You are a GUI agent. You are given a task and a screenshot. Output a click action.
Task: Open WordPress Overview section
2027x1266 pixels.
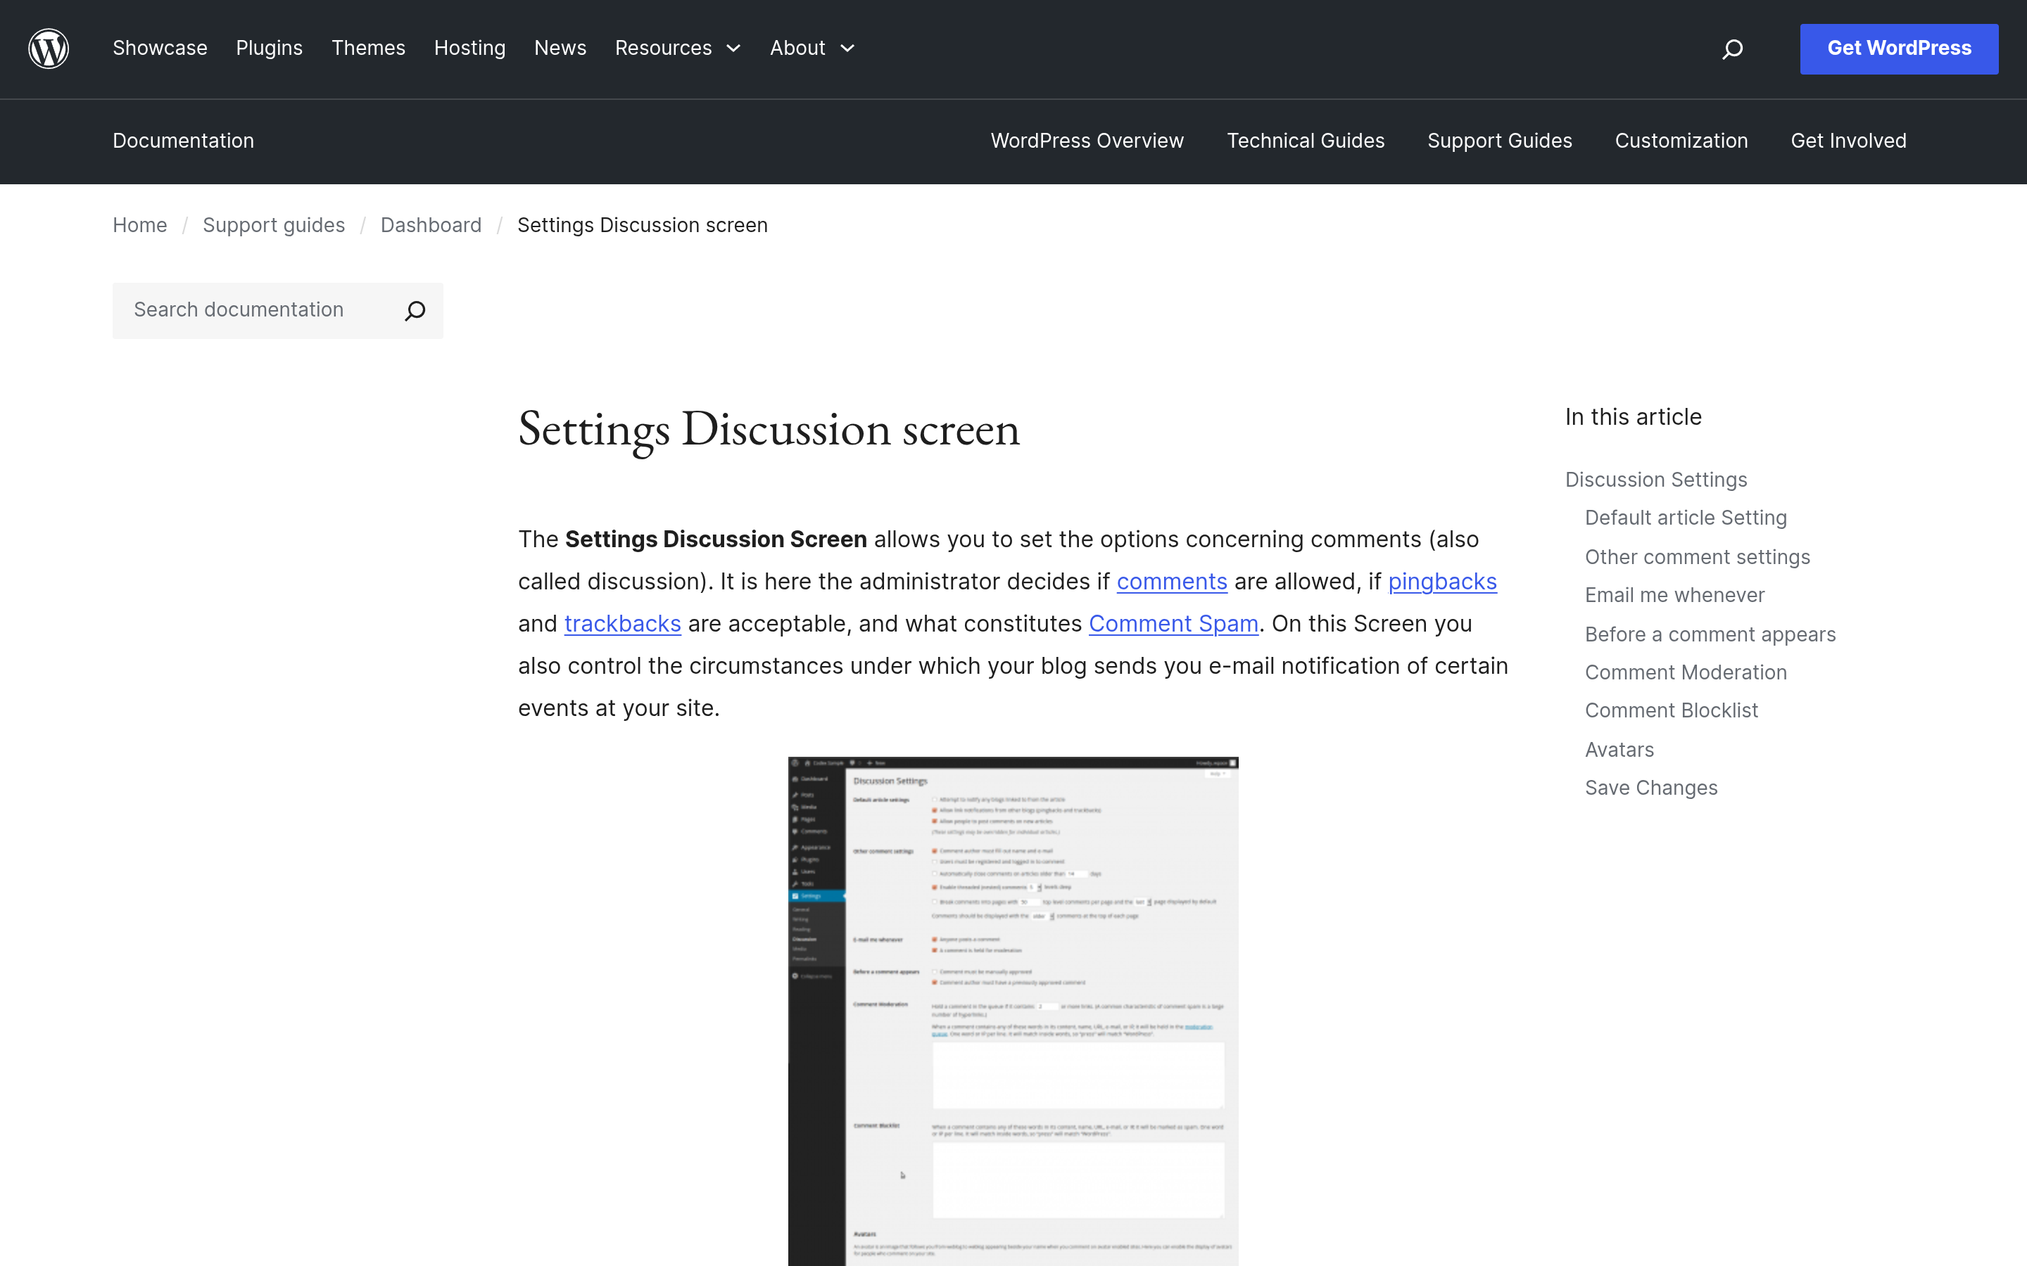click(x=1087, y=141)
